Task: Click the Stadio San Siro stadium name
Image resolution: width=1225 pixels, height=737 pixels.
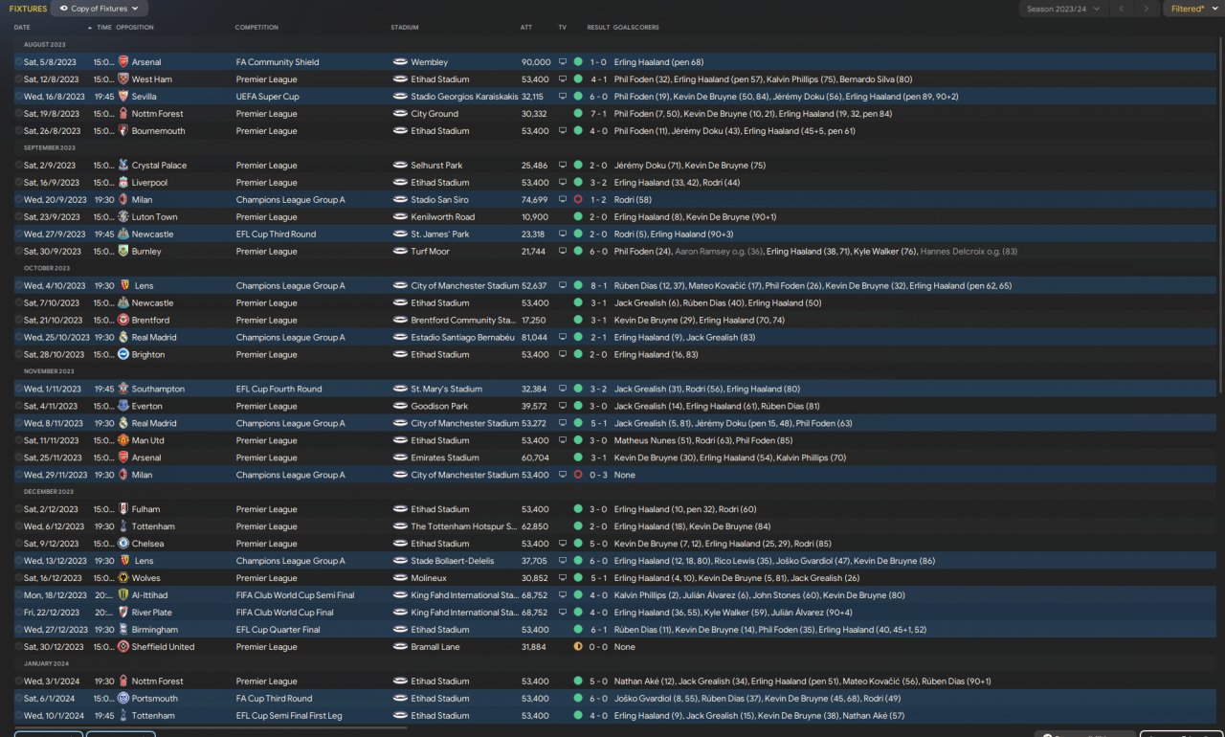Action: tap(440, 200)
